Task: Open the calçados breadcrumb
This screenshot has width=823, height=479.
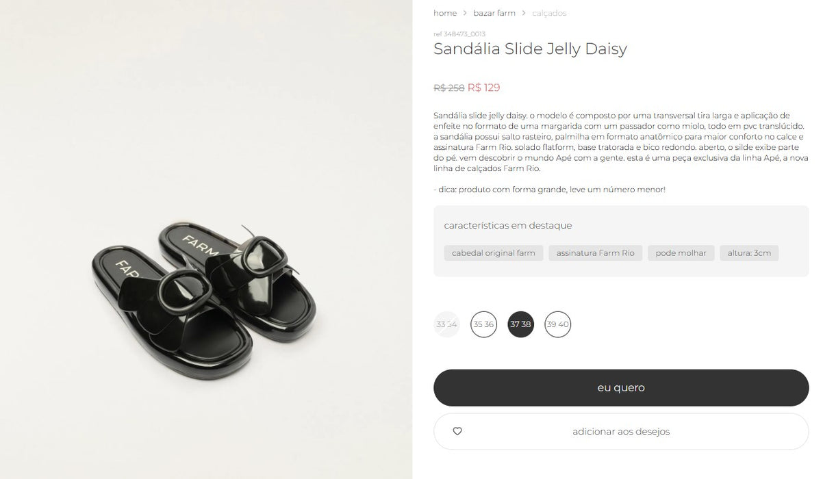Action: point(549,13)
